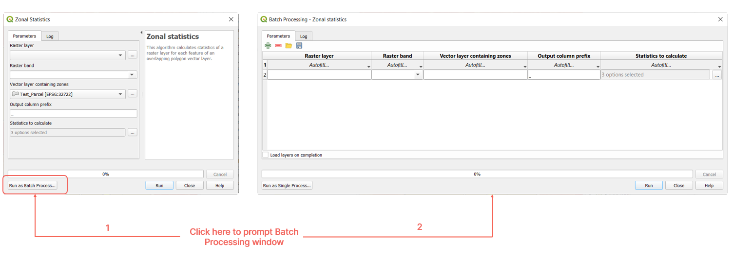
Task: Enable Load layers on completion checkbox
Action: (266, 155)
